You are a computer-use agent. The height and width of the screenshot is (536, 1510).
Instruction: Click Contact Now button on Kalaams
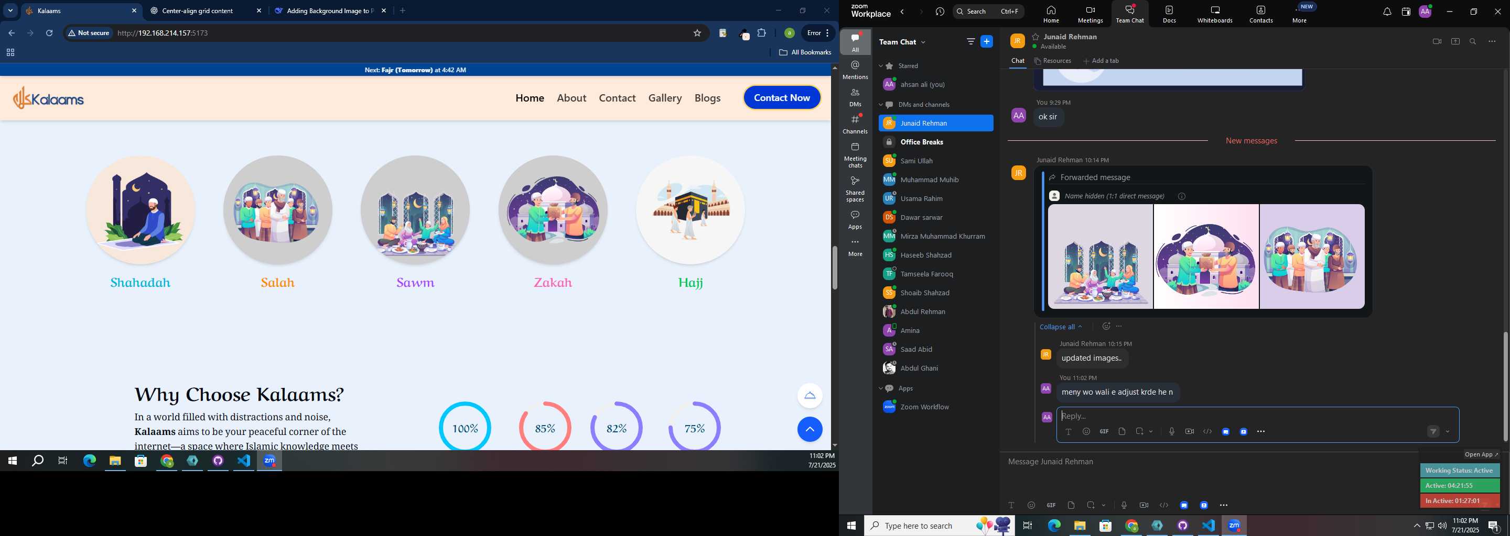click(x=782, y=98)
